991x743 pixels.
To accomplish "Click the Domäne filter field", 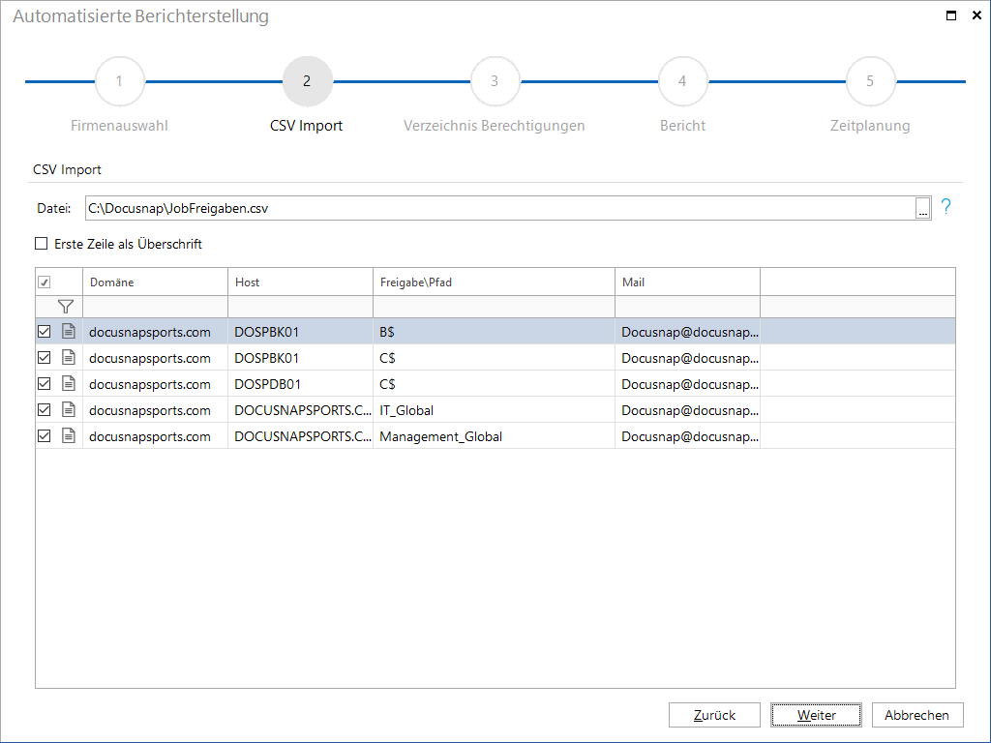I will point(156,307).
